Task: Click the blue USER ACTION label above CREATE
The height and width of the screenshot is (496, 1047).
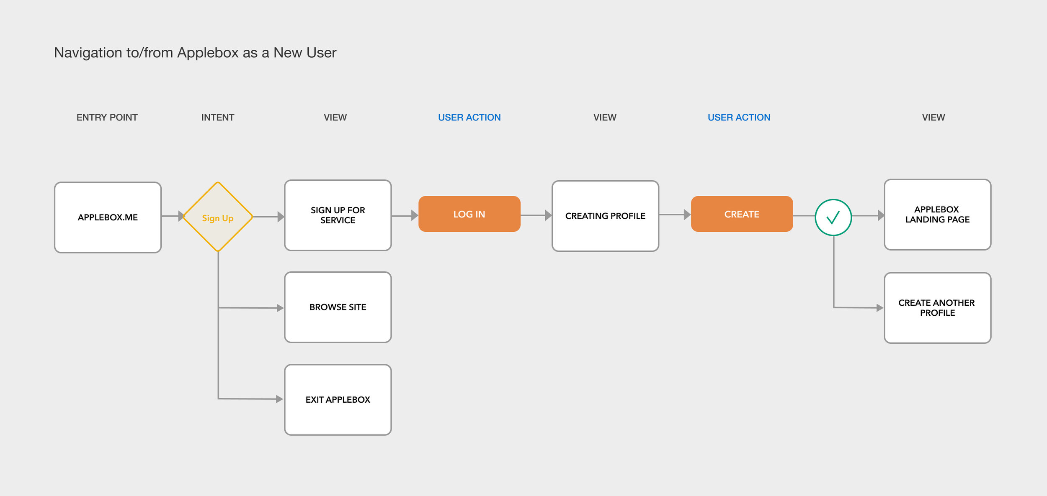Action: [739, 118]
